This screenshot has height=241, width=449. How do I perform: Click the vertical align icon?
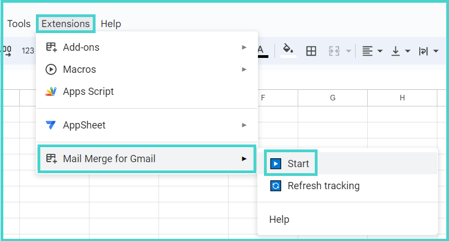click(395, 51)
